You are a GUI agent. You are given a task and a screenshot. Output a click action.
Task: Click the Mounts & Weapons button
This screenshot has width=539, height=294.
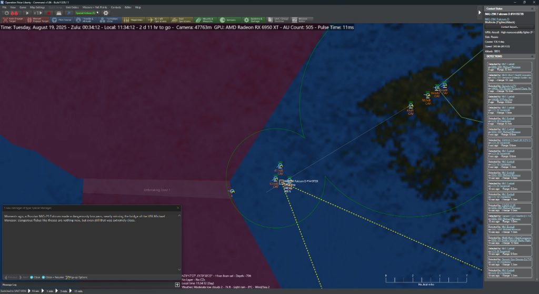point(205,19)
